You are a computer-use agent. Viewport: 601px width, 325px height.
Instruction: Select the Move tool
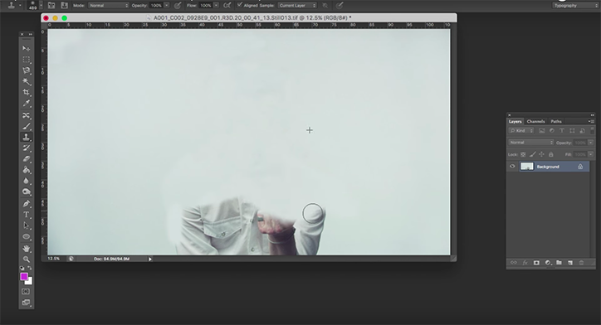(26, 49)
